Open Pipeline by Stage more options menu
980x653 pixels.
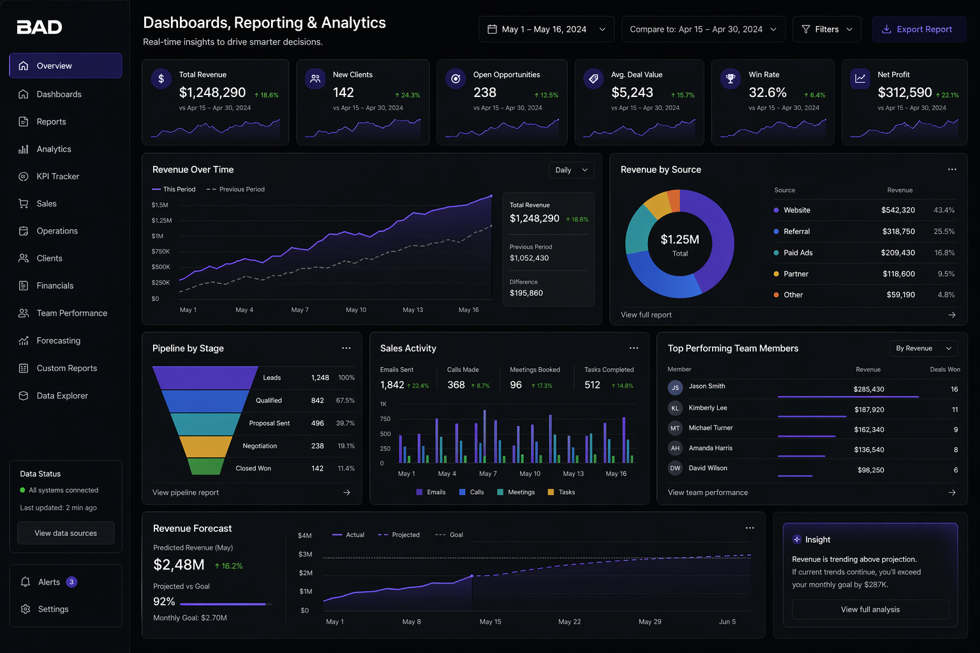point(346,348)
